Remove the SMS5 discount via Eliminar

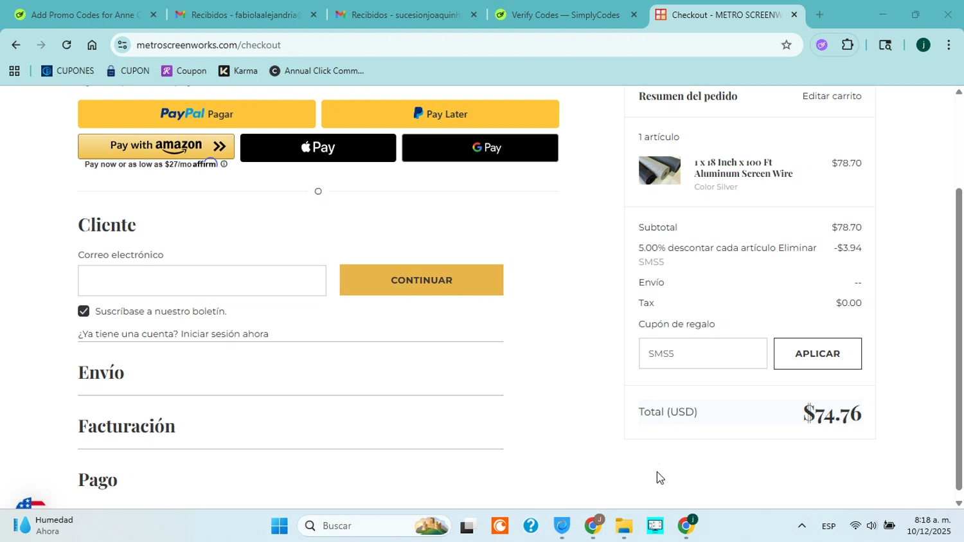pos(797,248)
